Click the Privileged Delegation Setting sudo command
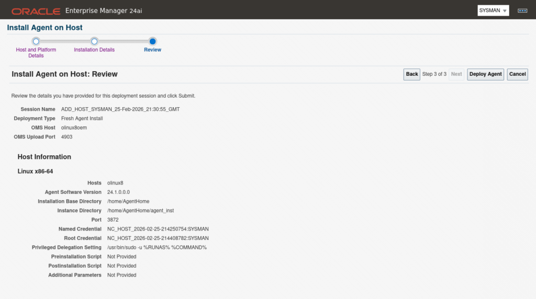This screenshot has height=299, width=536. pos(157,247)
